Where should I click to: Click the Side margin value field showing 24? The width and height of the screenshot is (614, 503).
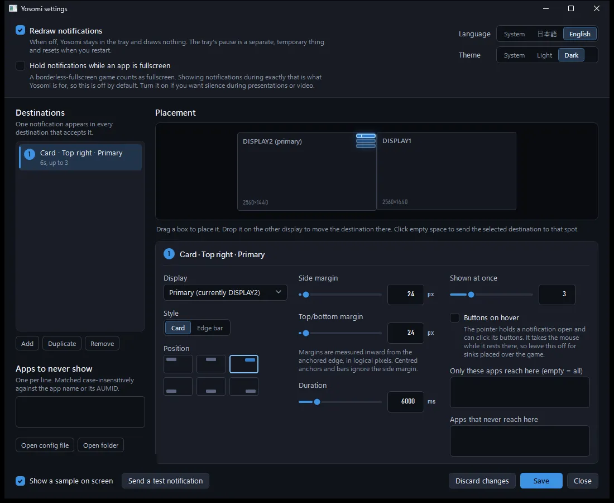point(406,294)
